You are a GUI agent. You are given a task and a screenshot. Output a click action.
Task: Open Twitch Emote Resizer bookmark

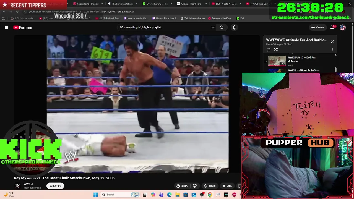click(x=193, y=18)
